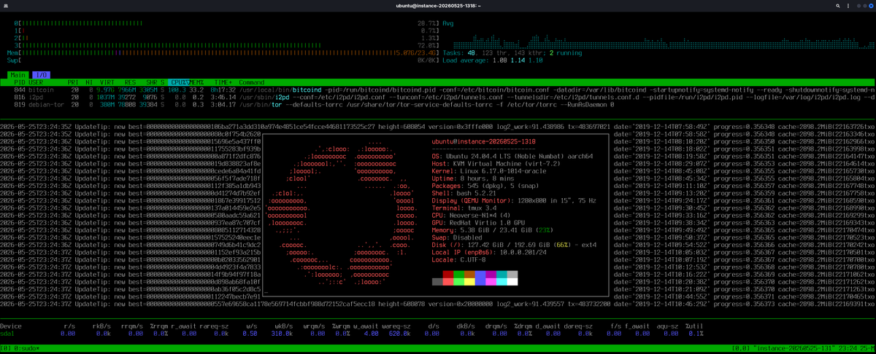Sort htop by the USER column header
The image size is (876, 354).
click(36, 82)
